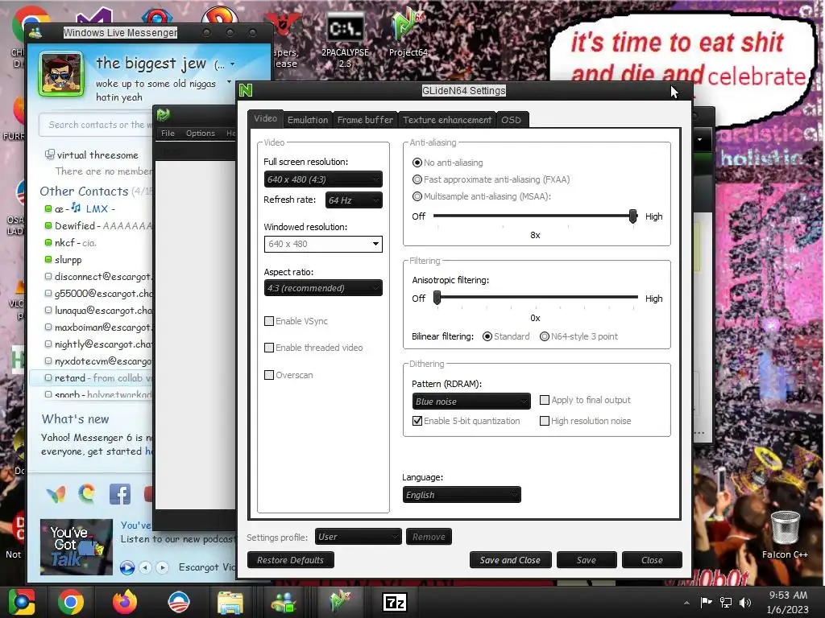Open 7-Zip taskbar icon

395,602
